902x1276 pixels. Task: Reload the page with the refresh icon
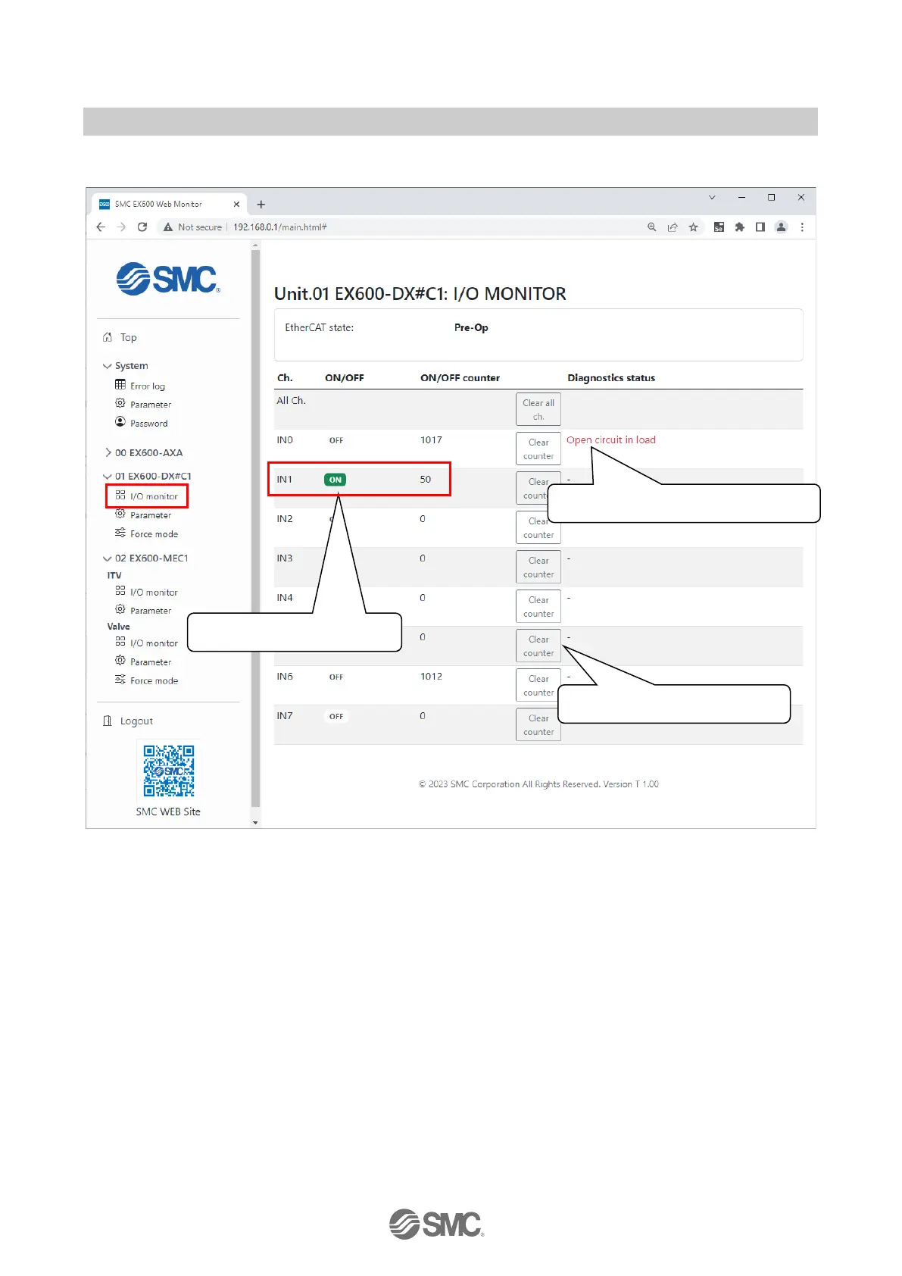142,227
